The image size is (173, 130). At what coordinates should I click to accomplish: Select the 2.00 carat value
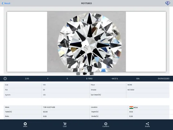pos(27,79)
